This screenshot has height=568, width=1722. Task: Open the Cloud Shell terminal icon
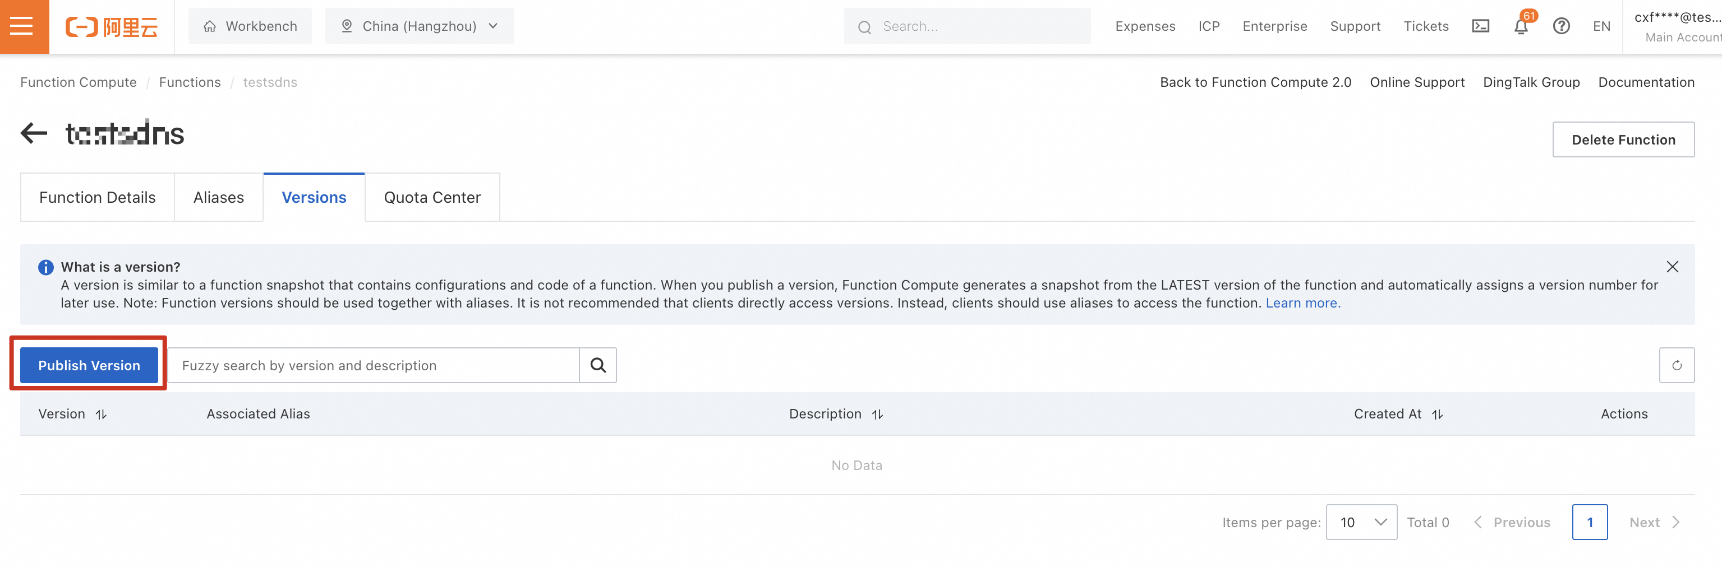point(1480,26)
